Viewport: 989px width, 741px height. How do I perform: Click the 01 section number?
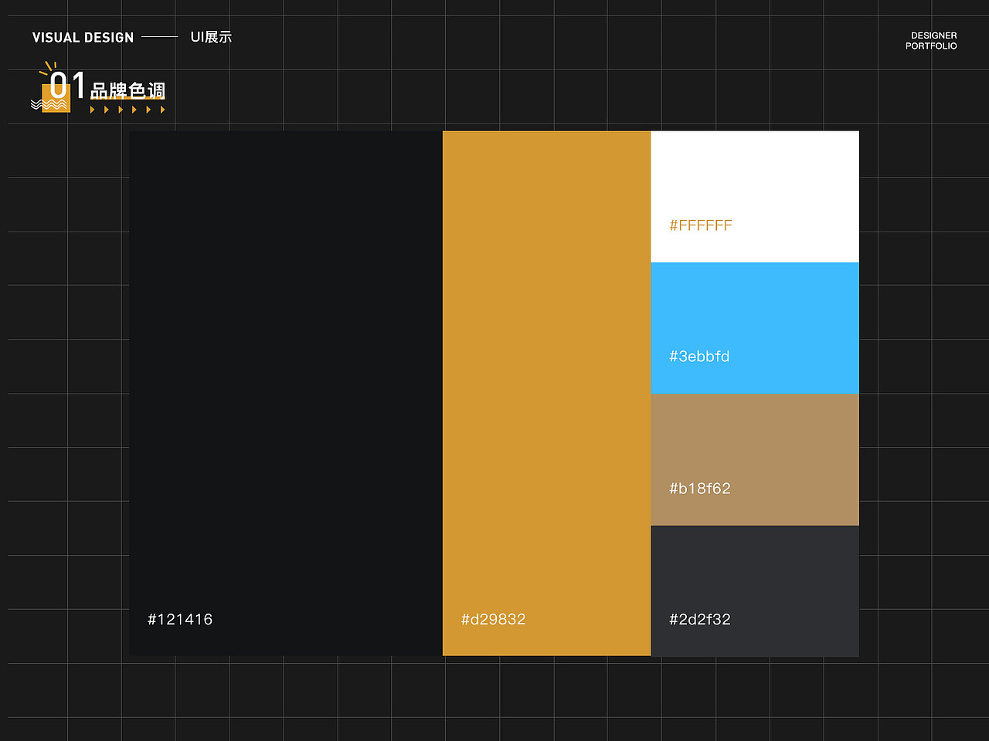tap(67, 85)
